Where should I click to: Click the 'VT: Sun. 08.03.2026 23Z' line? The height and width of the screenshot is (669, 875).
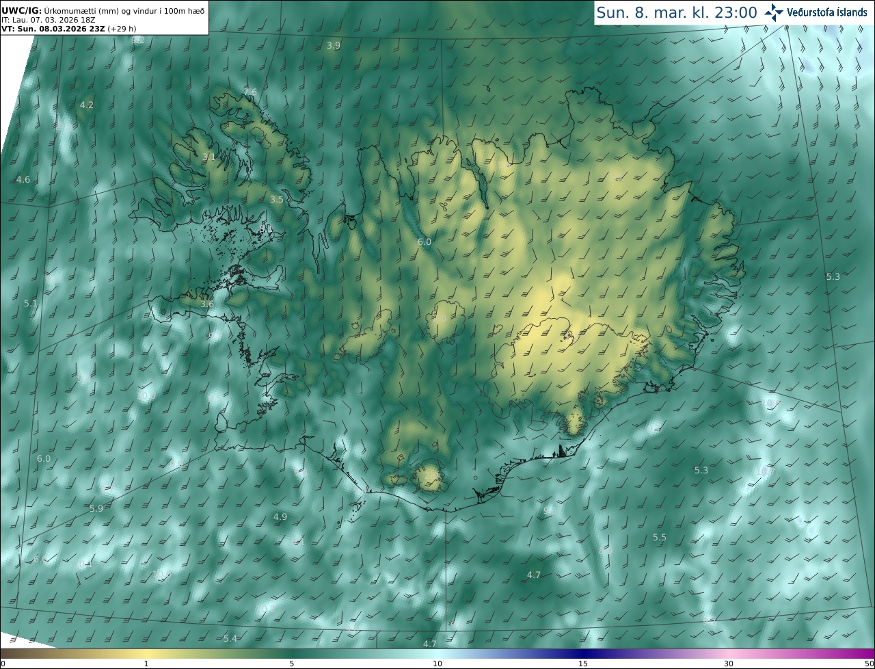pyautogui.click(x=69, y=29)
